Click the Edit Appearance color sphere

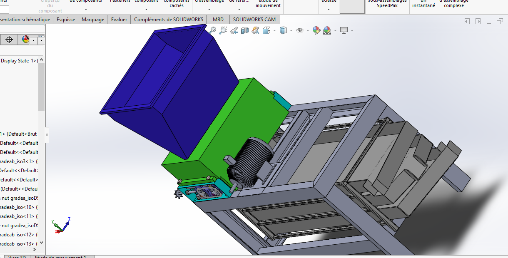tap(316, 30)
